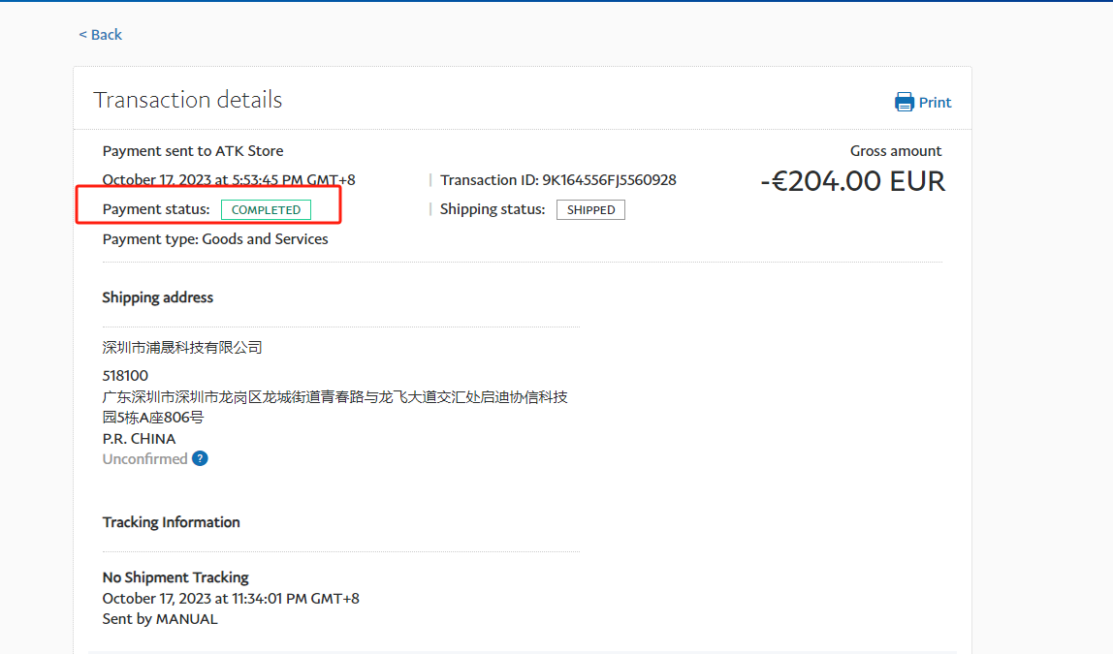Click tracking time October 17, 2023 at 11:34:01 PM
The image size is (1113, 654).
[x=231, y=599]
